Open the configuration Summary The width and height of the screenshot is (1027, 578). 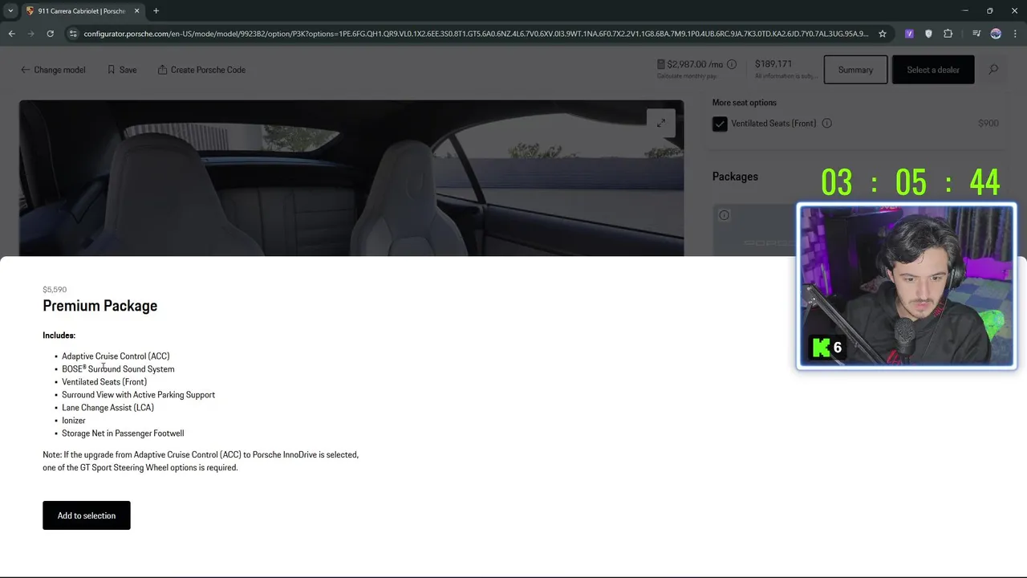[855, 70]
